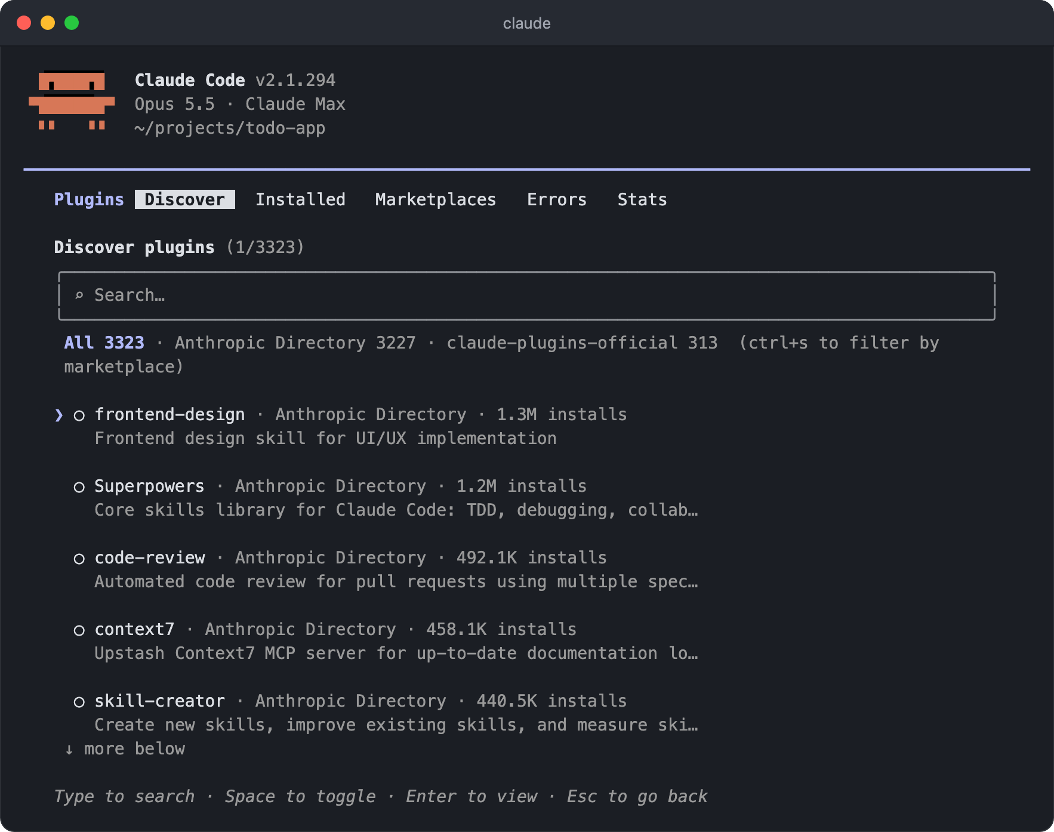This screenshot has width=1054, height=832.
Task: Click the Automated code review description
Action: click(x=396, y=581)
